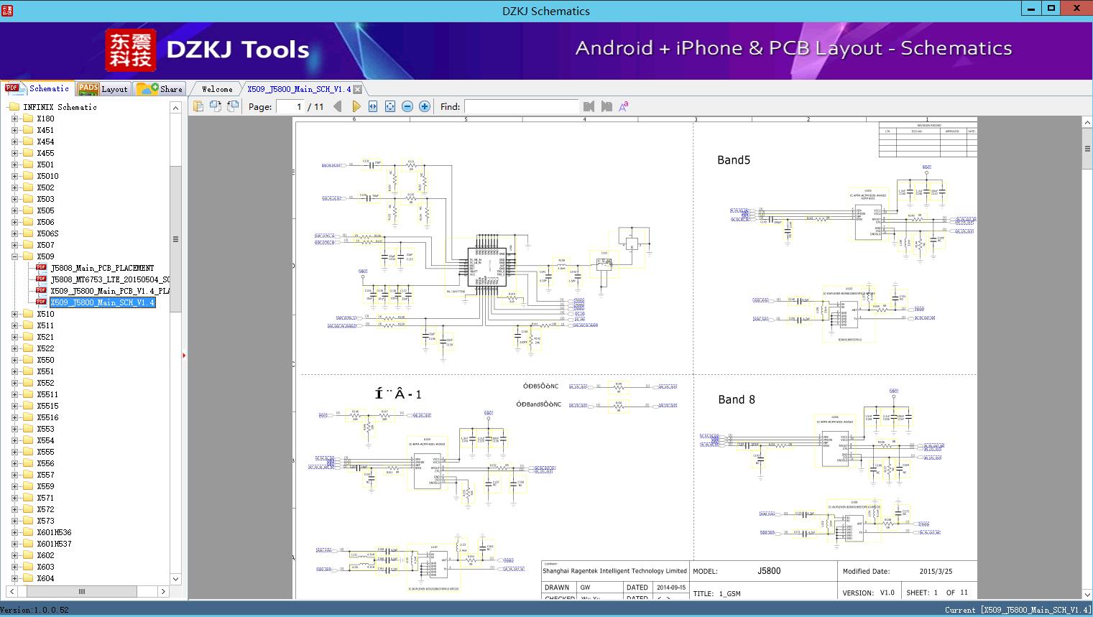The width and height of the screenshot is (1093, 617).
Task: Go to the next page arrow
Action: (356, 106)
